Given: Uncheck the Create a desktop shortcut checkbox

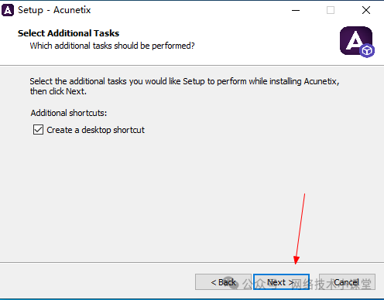Looking at the screenshot, I should point(38,130).
